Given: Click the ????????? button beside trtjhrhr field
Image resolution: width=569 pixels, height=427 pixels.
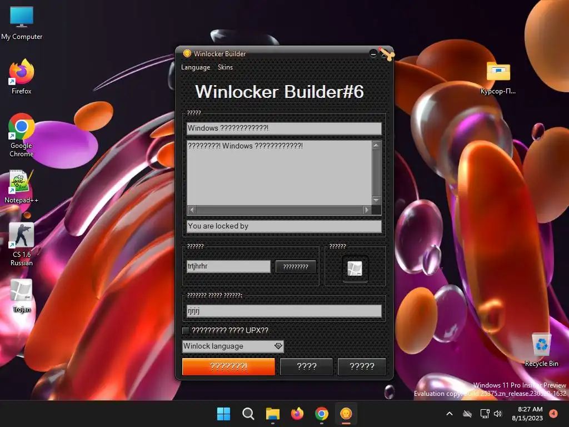Looking at the screenshot, I should [x=296, y=266].
